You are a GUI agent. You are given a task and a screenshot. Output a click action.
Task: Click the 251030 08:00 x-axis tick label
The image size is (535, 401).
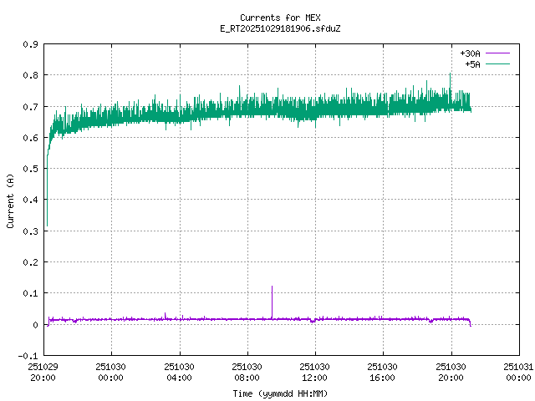coord(247,371)
